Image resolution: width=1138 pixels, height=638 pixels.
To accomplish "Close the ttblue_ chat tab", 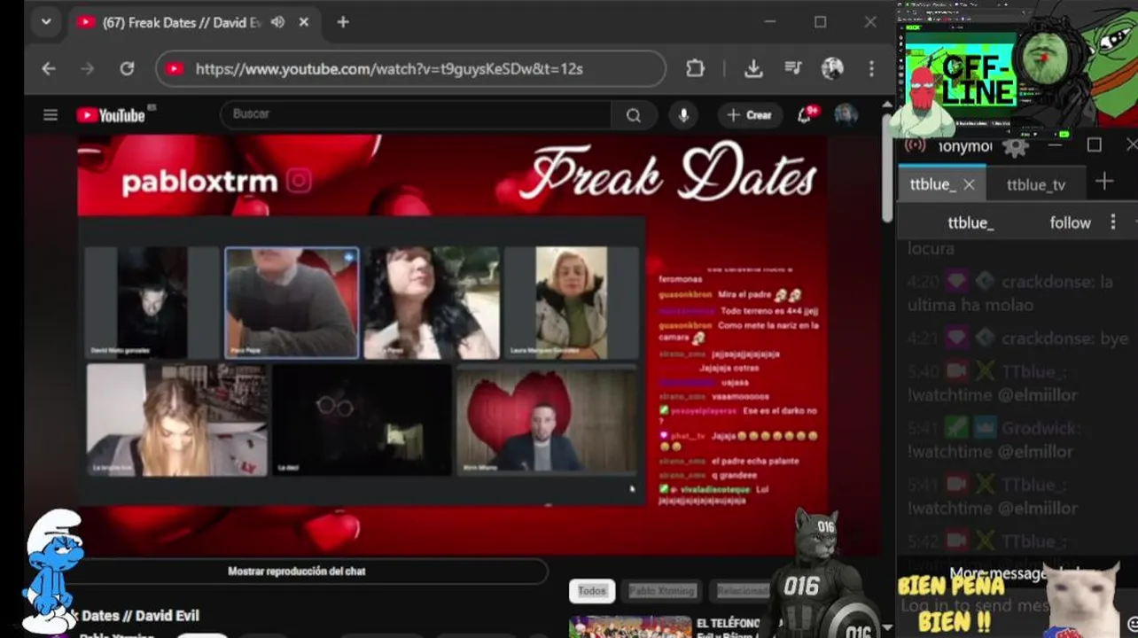I will point(969,184).
